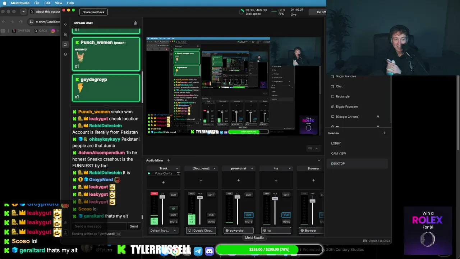Disable CUE on the powerchat channel

[x=249, y=215]
